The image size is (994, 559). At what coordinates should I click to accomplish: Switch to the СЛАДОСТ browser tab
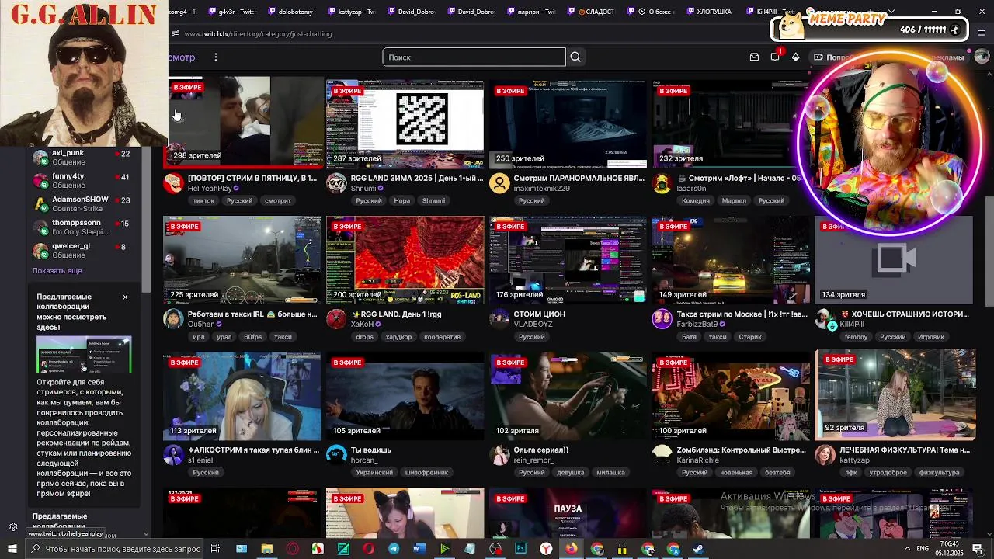(592, 12)
